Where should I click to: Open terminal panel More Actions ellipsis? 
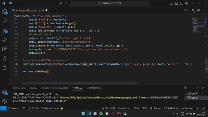tap(193, 88)
